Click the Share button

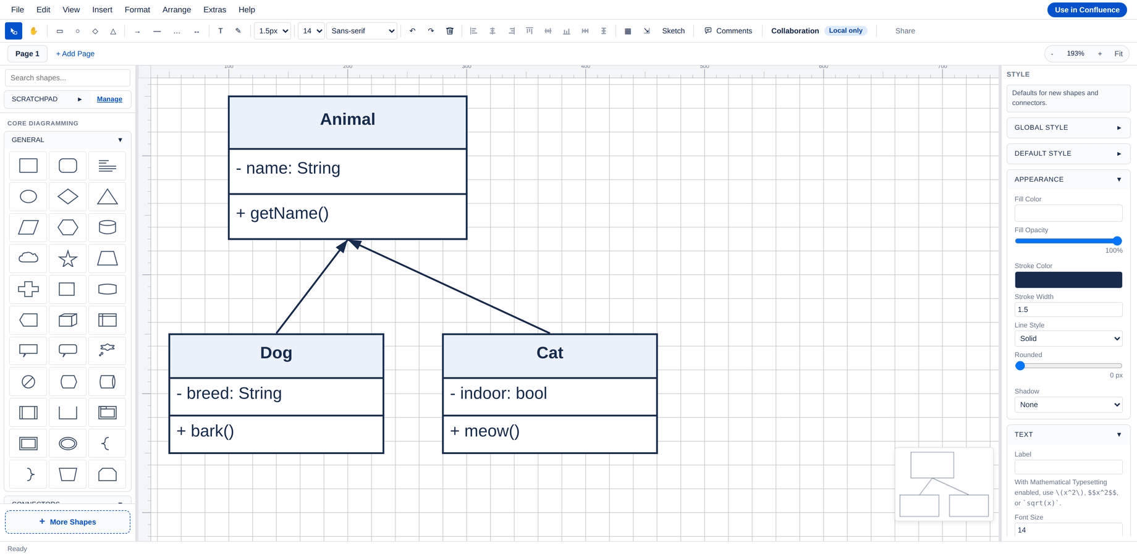(x=905, y=31)
